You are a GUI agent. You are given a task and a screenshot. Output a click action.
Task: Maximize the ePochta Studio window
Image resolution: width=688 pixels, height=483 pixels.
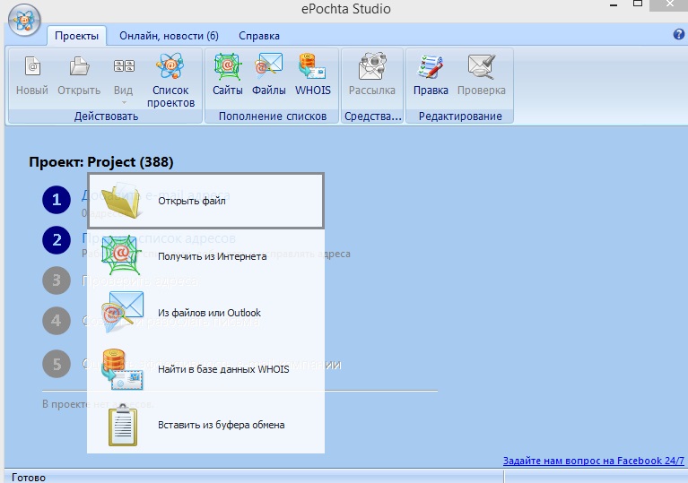click(638, 4)
